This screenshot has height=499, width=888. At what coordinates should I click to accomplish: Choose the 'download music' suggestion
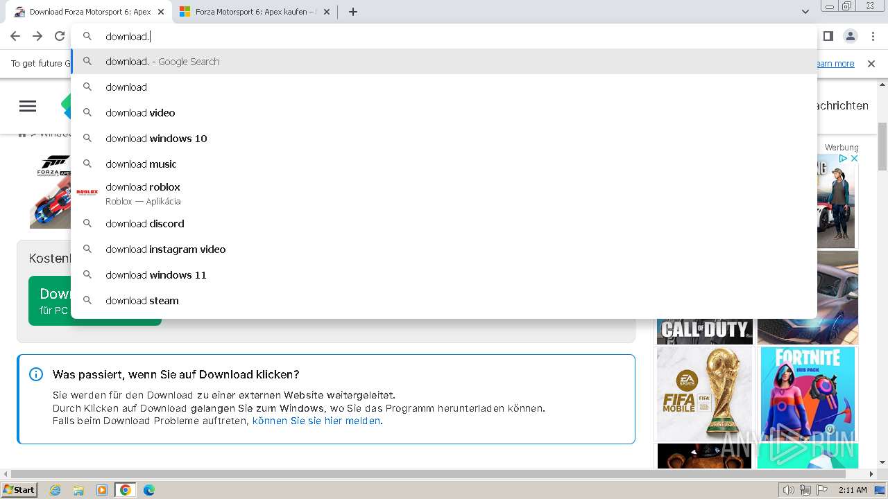click(x=444, y=164)
